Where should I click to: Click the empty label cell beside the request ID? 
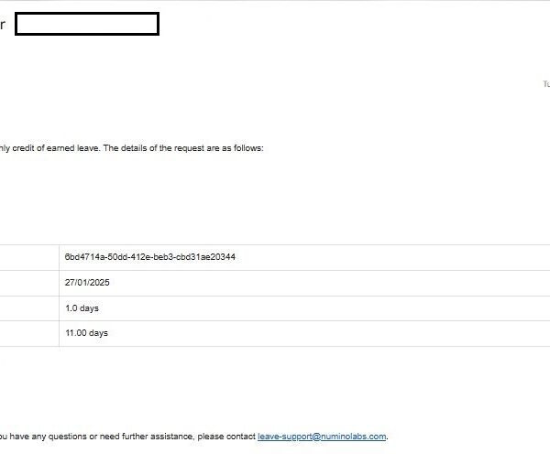(x=27, y=257)
